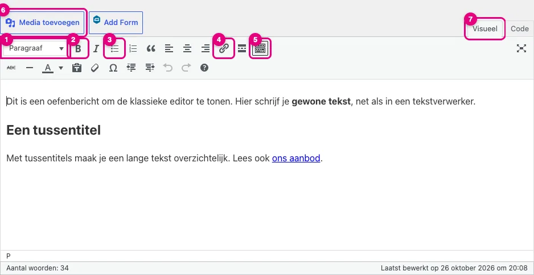
Task: Toggle bold formatting
Action: (x=79, y=49)
